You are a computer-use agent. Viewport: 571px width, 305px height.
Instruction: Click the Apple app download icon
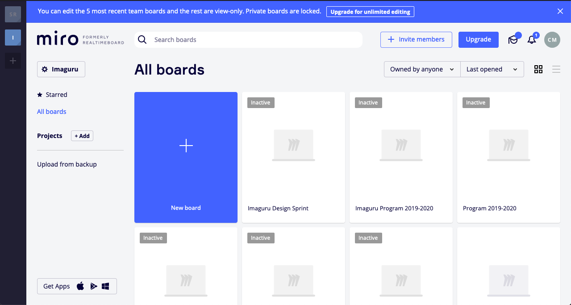80,286
